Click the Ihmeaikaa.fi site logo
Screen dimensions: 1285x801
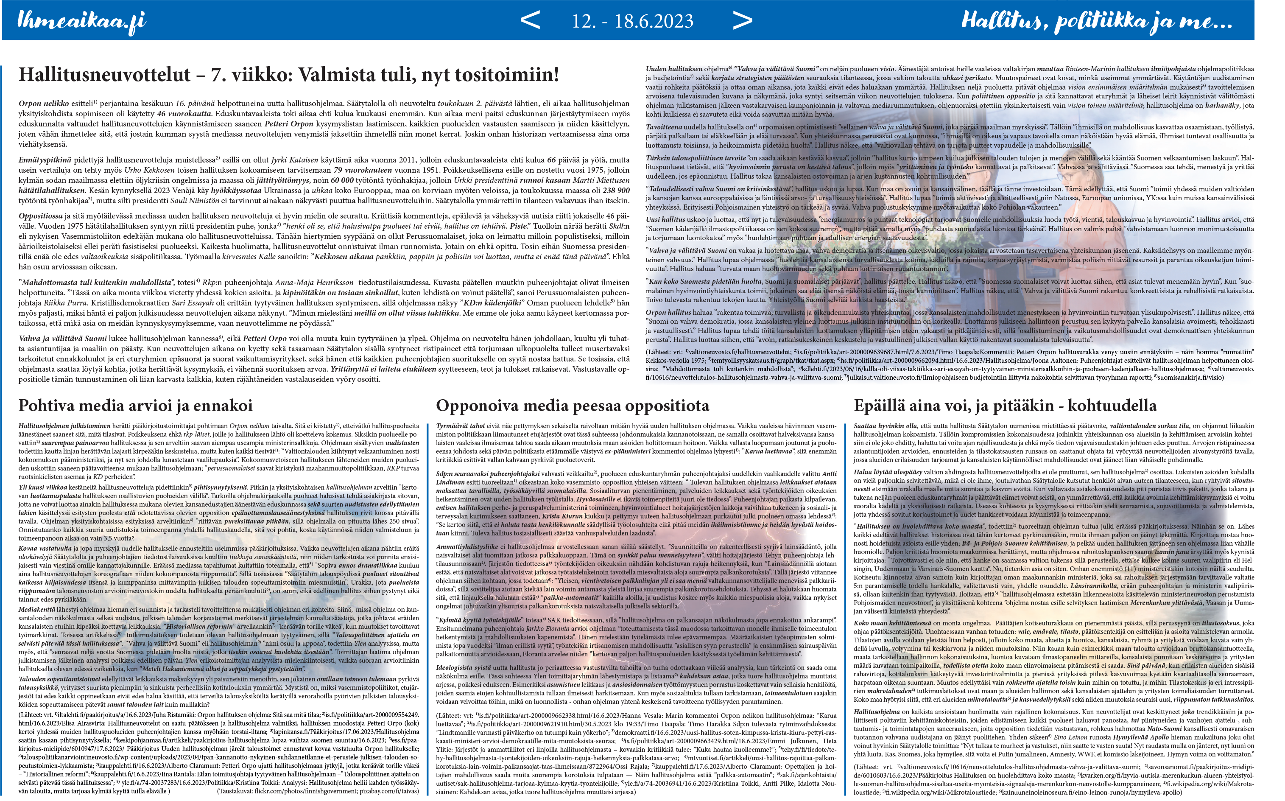[81, 22]
